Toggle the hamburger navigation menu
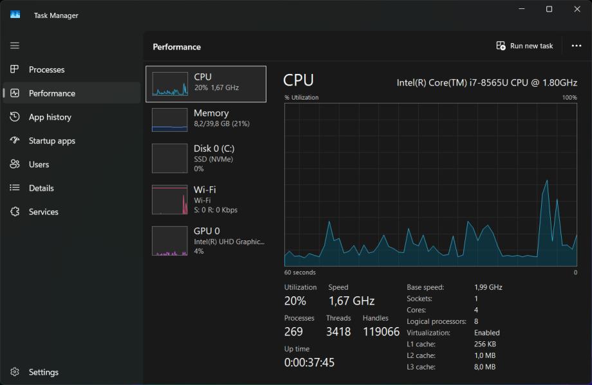Viewport: 592px width, 385px height. click(15, 46)
